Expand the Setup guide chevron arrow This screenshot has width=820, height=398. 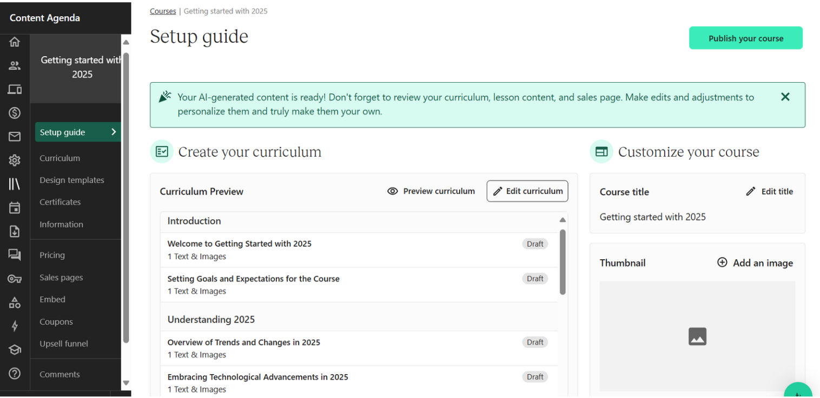[x=114, y=132]
